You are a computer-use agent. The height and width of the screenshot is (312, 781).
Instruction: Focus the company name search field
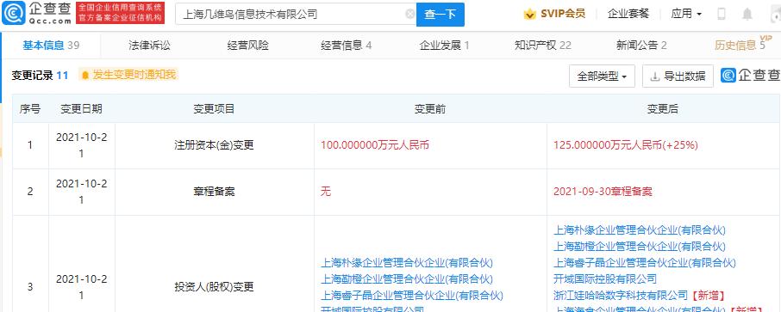(296, 15)
